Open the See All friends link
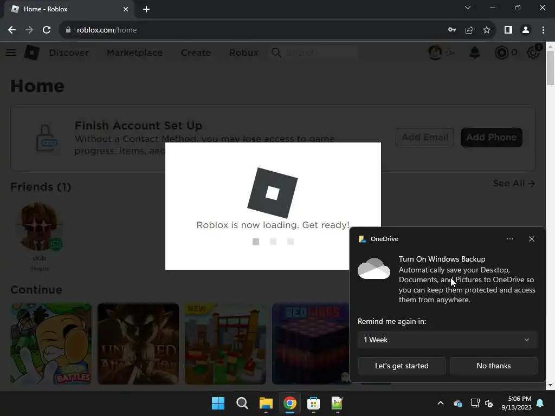The width and height of the screenshot is (555, 416). (x=514, y=184)
